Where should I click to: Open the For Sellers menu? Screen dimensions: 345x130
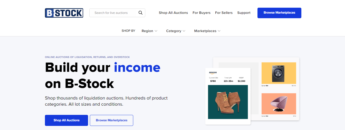coord(224,13)
